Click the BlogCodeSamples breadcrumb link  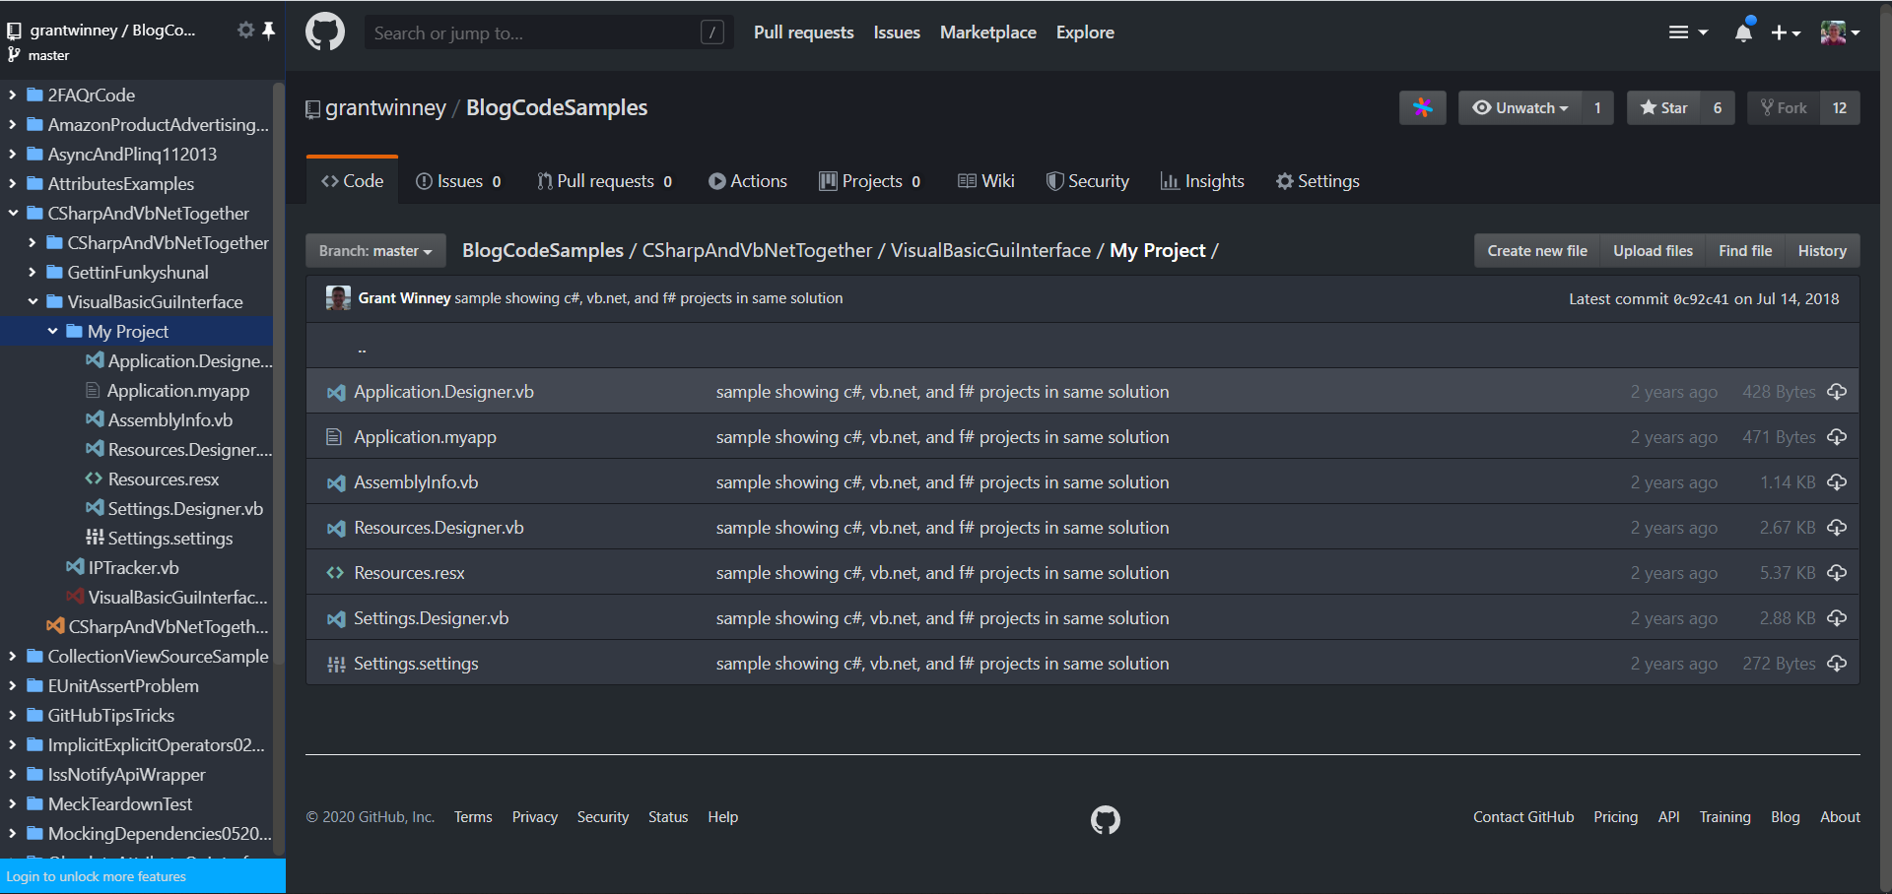pyautogui.click(x=543, y=251)
